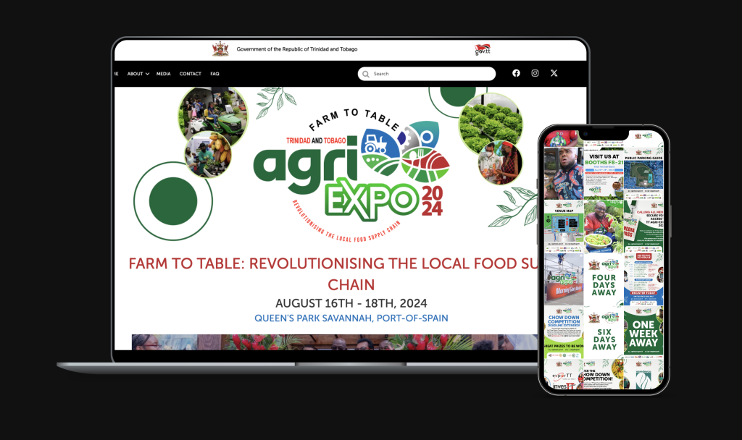Open the FAQ menu item

[x=214, y=74]
